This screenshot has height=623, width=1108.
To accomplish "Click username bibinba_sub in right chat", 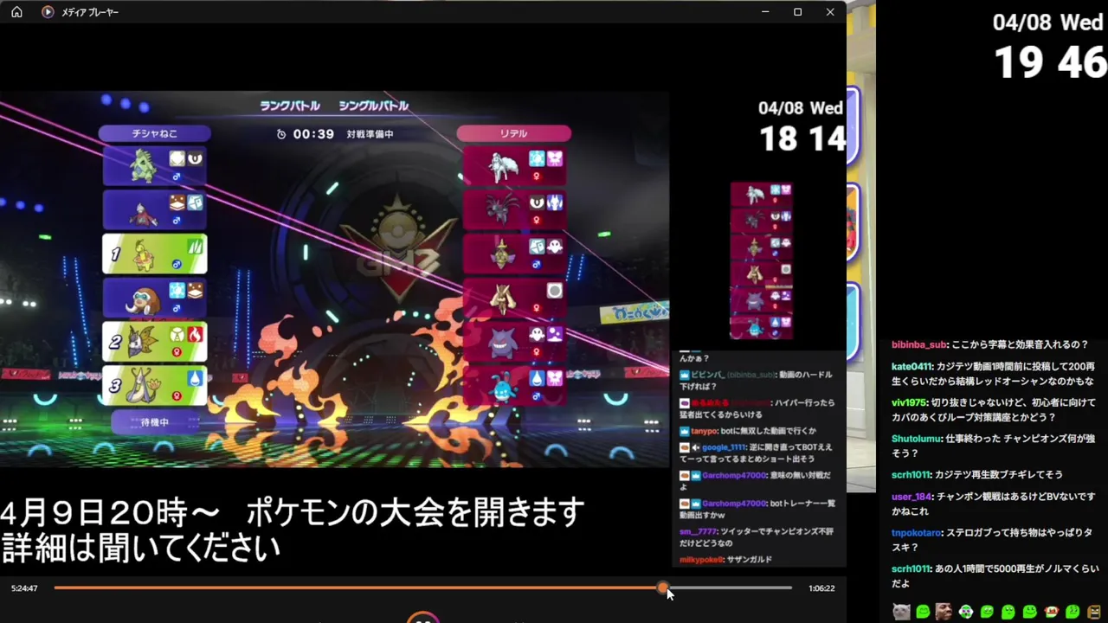I will pos(919,344).
